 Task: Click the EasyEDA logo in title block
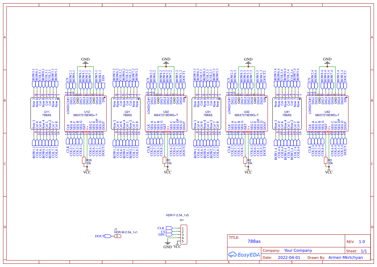point(243,255)
